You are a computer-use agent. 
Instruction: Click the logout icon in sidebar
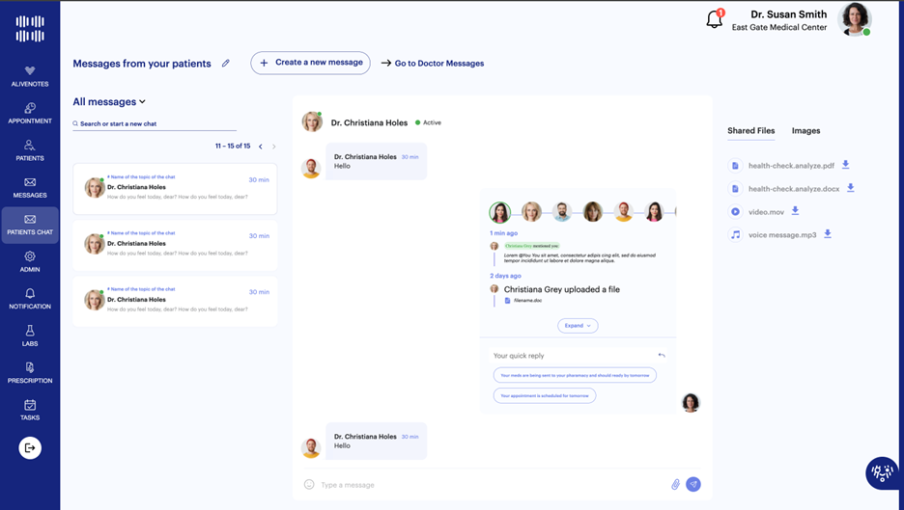click(30, 447)
